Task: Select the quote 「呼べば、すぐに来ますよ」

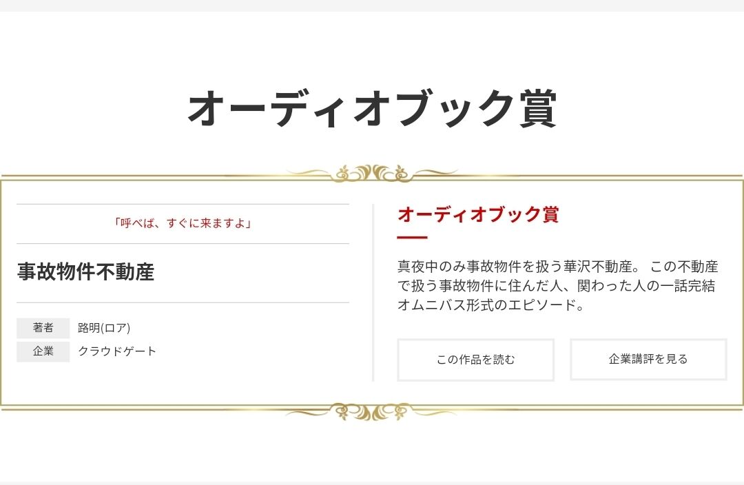Action: click(183, 223)
